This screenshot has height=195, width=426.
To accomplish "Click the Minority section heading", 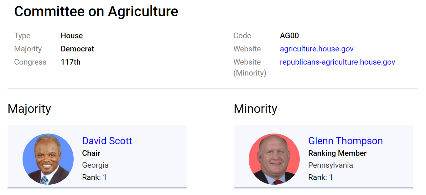I will click(255, 109).
